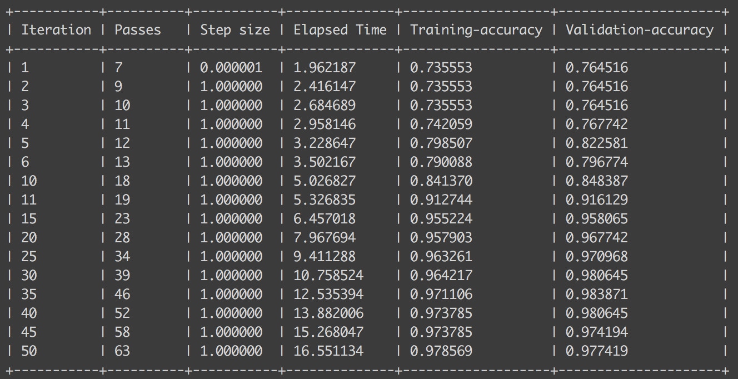Click the Validation-accuracy column header
The height and width of the screenshot is (379, 738).
click(x=639, y=30)
